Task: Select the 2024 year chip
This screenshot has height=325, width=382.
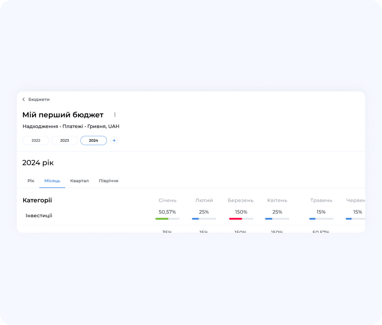Action: coord(93,140)
